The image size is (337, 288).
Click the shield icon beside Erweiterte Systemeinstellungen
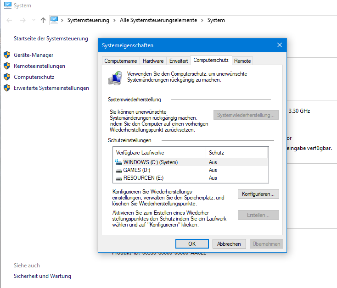coord(7,88)
